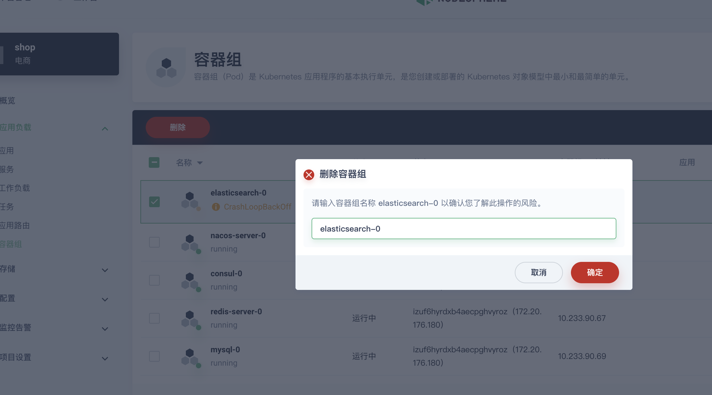The height and width of the screenshot is (395, 712).
Task: Click redis-server-0 运行中 status text
Action: coord(364,318)
